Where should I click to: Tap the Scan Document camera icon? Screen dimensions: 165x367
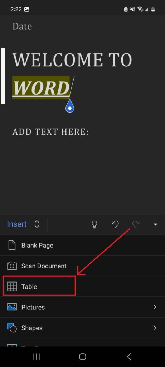click(12, 266)
